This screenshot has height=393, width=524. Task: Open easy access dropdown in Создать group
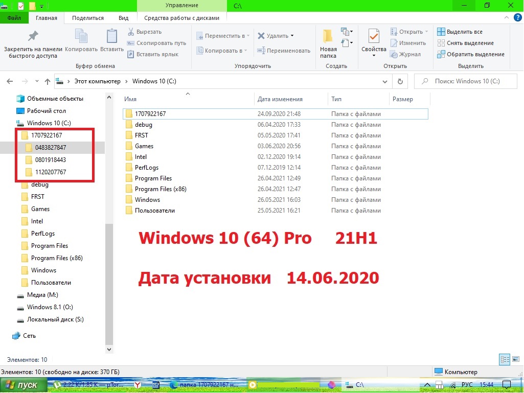click(x=347, y=43)
